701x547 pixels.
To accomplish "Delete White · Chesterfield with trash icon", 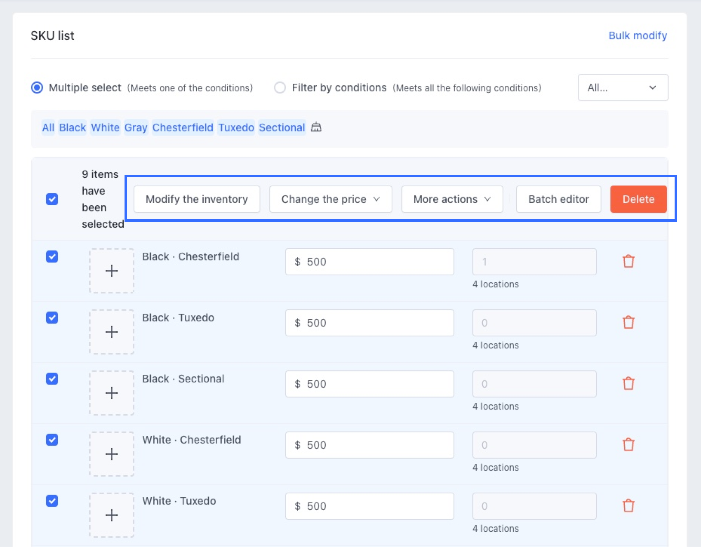I will 628,444.
